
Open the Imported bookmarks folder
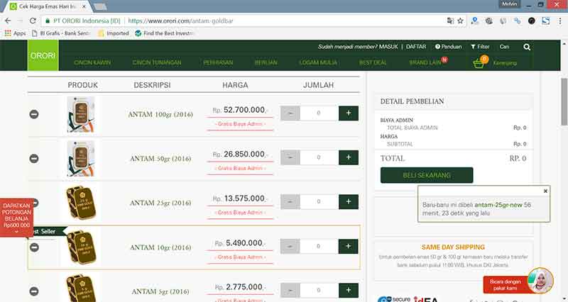(114, 33)
